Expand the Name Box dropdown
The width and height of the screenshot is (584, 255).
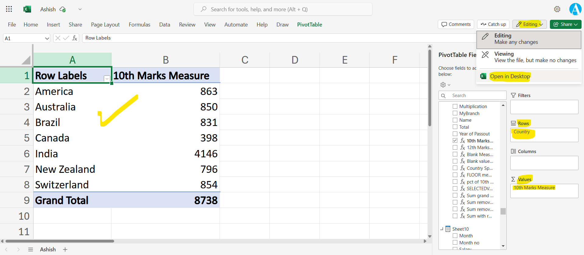[x=47, y=38]
